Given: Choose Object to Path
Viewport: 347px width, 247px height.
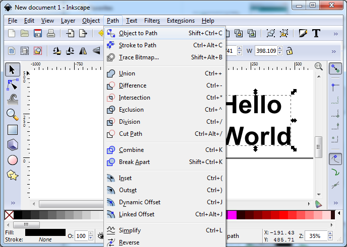Looking at the screenshot, I should click(x=164, y=33).
